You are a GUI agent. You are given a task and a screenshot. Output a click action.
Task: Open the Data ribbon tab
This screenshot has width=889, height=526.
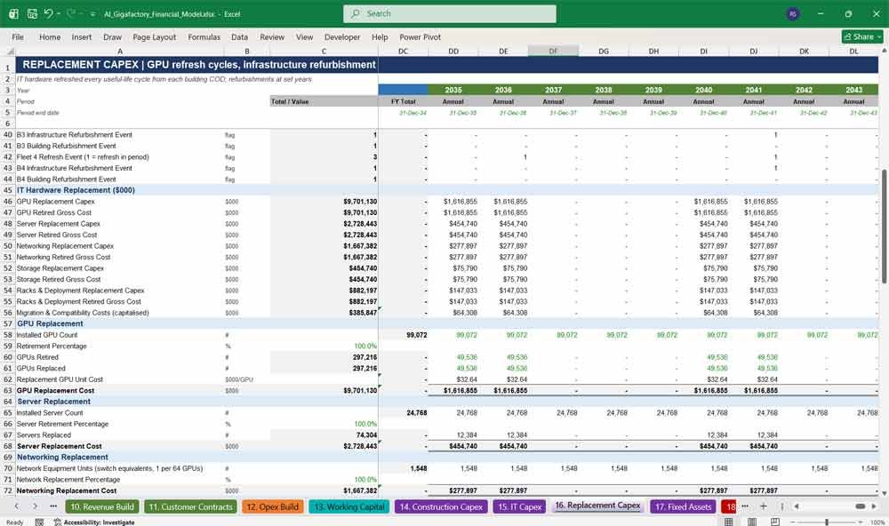(239, 36)
